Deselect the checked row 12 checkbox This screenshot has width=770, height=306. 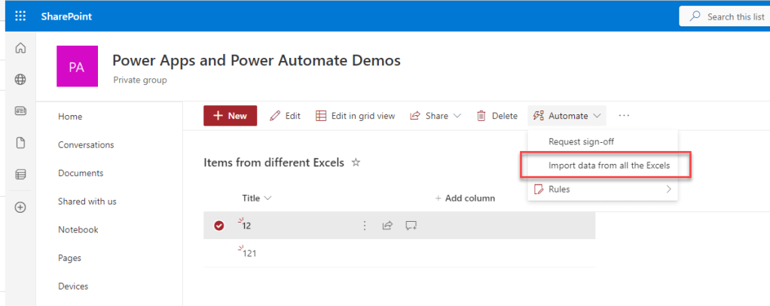click(x=218, y=225)
